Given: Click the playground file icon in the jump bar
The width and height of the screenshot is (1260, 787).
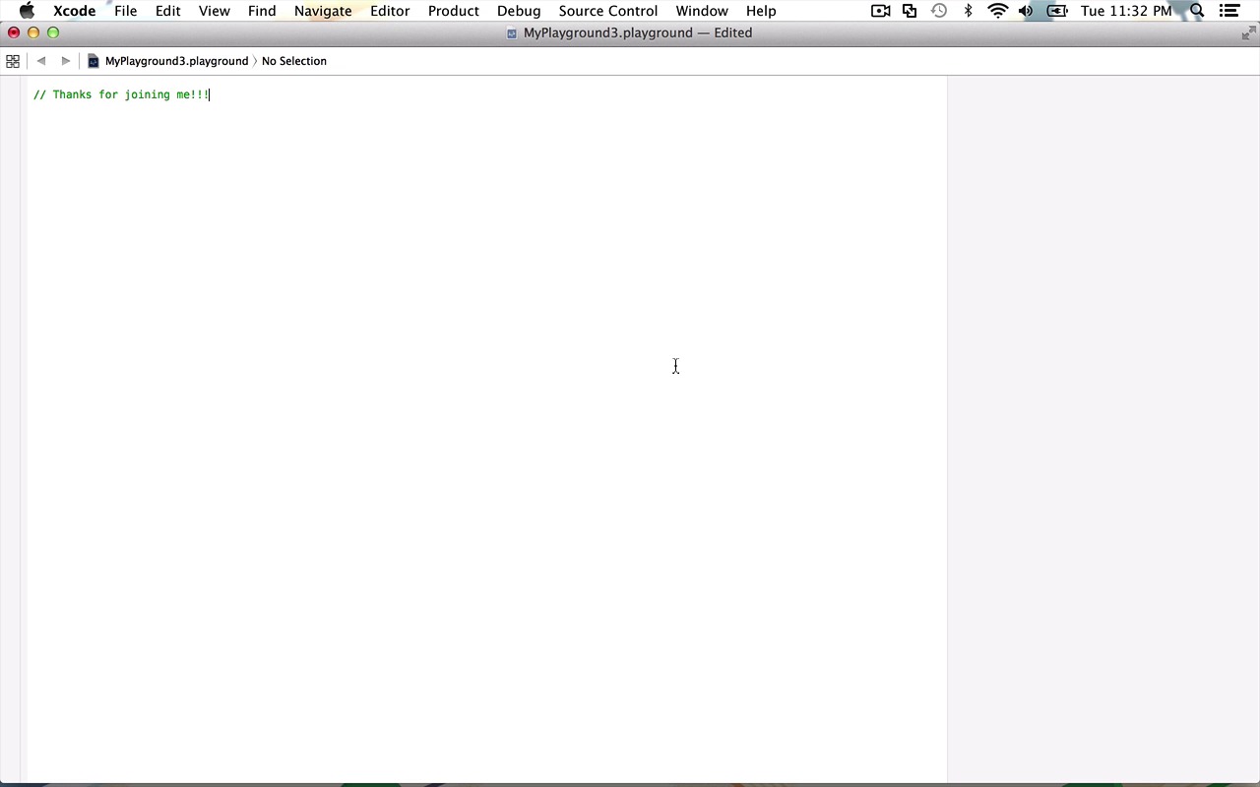Looking at the screenshot, I should coord(94,61).
